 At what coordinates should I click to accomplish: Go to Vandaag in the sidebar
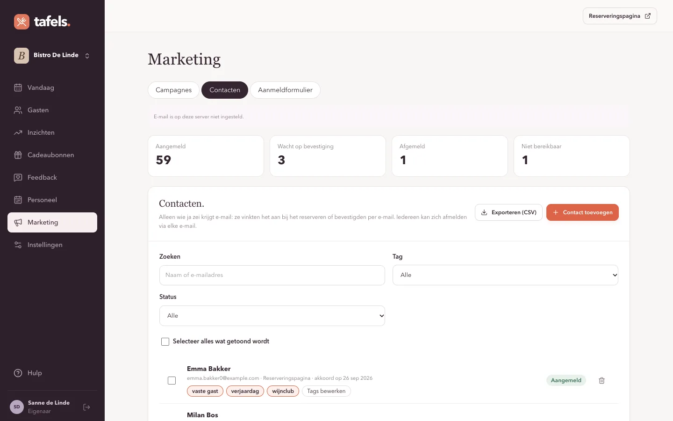tap(52, 87)
